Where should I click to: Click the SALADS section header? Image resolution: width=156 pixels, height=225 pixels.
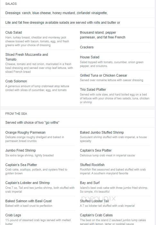(x=11, y=4)
